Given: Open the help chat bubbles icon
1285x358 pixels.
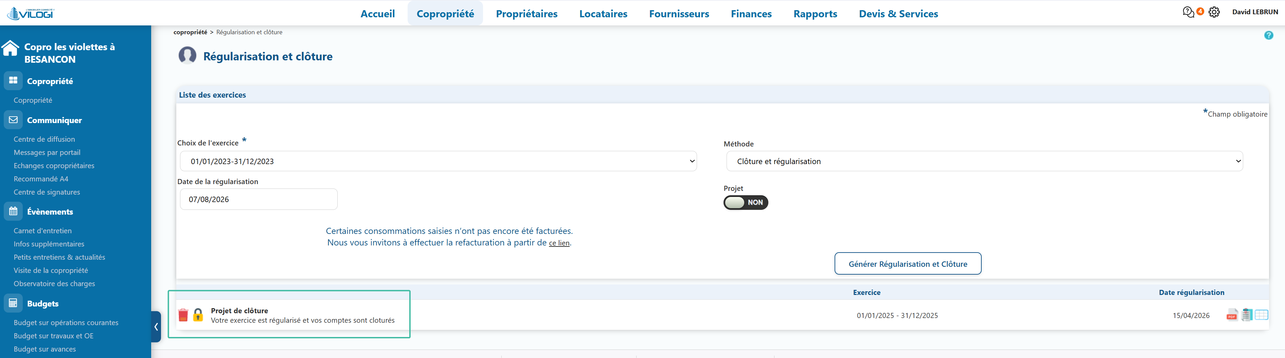Looking at the screenshot, I should [1188, 12].
